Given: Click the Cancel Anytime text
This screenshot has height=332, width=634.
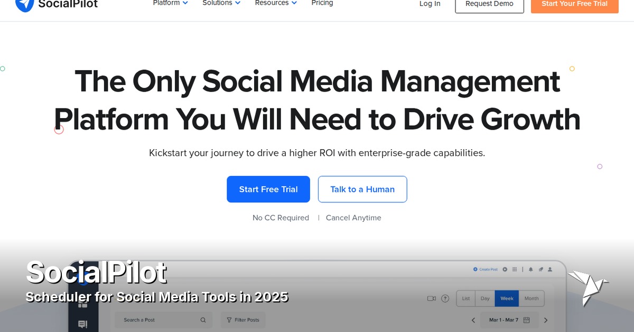Looking at the screenshot, I should 353,218.
